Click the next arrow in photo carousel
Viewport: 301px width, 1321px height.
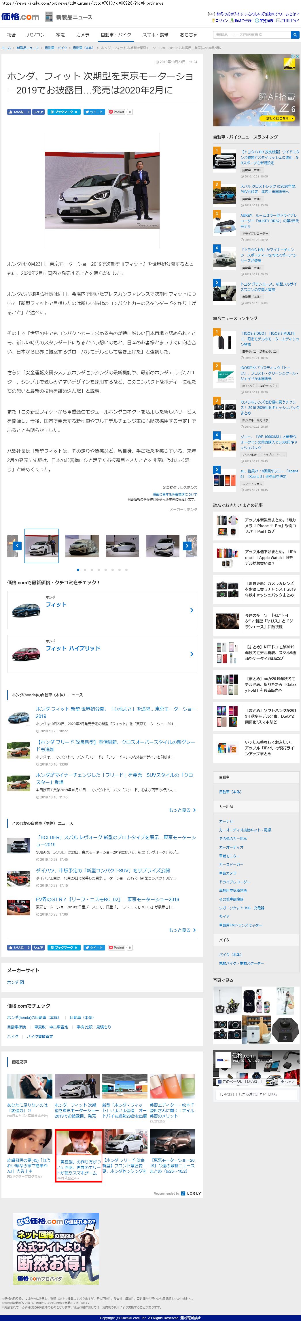[187, 546]
